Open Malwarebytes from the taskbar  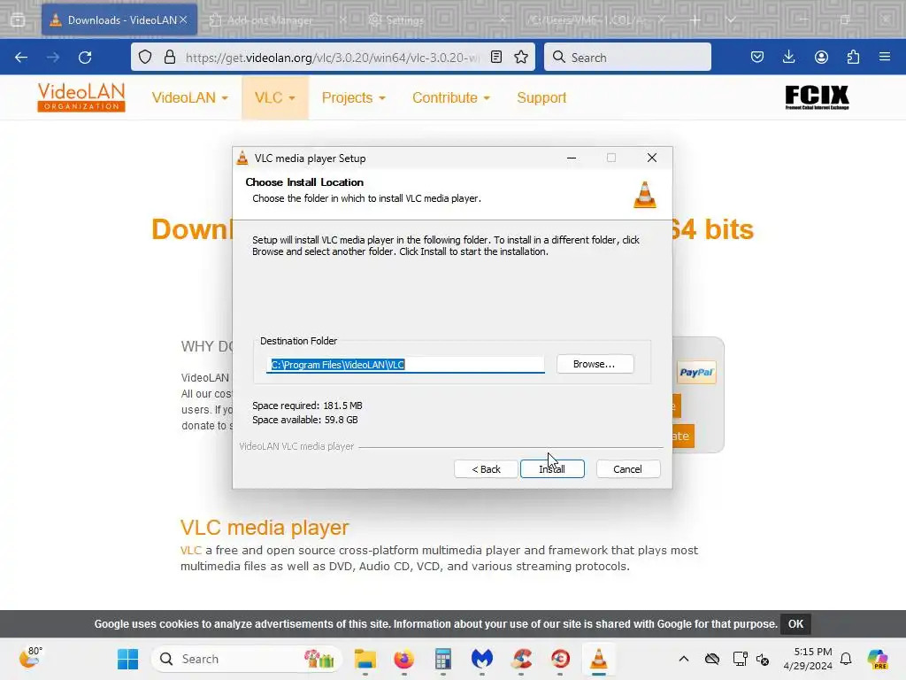coord(482,659)
